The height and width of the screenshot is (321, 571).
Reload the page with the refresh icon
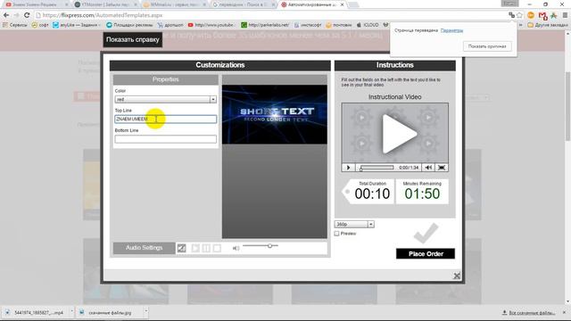click(x=27, y=15)
